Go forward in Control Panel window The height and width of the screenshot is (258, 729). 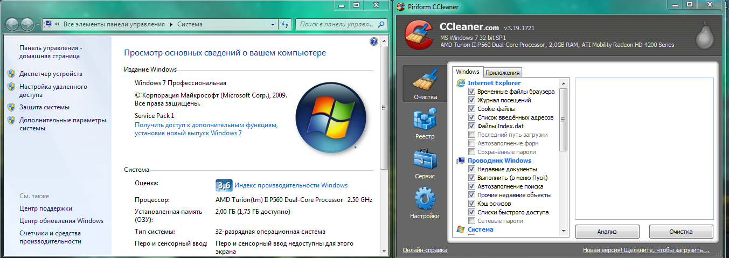(27, 24)
